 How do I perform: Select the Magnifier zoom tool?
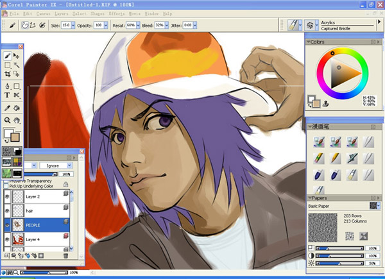click(7, 120)
